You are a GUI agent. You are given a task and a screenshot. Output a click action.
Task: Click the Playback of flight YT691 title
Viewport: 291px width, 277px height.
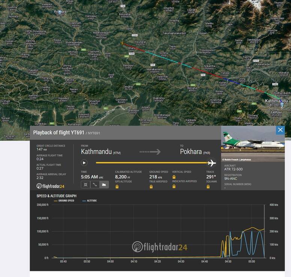(59, 132)
